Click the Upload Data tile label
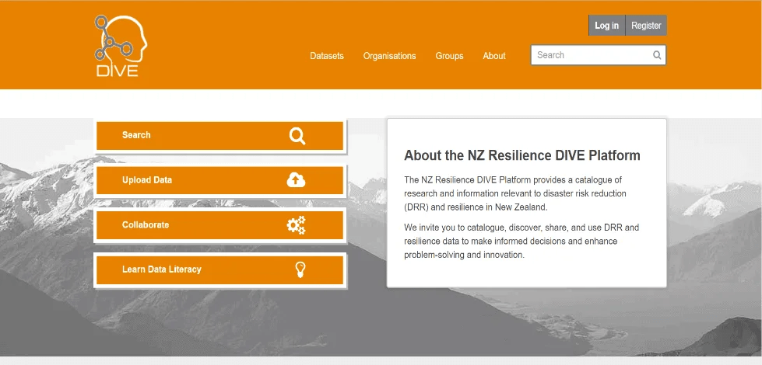 coord(147,180)
